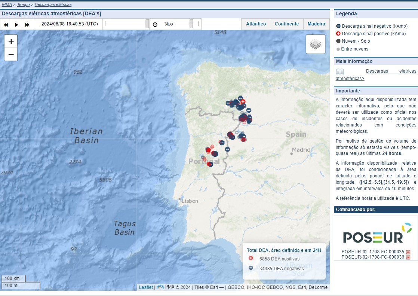Click the clock speed icon

tap(155, 24)
